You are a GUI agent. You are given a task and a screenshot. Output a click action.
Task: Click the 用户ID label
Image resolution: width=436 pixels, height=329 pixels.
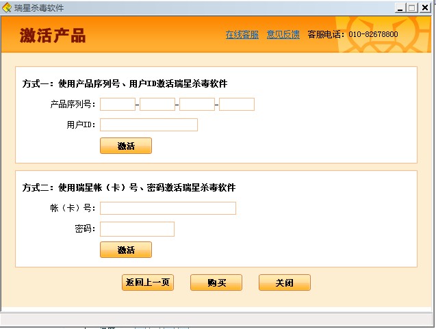pyautogui.click(x=81, y=124)
